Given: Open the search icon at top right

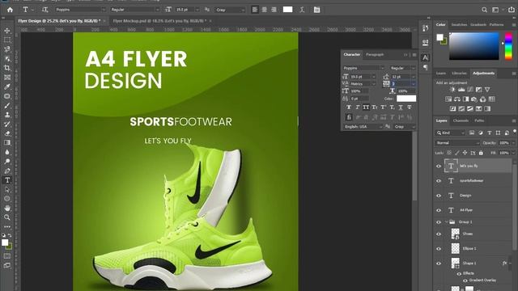Looking at the screenshot, I should point(484,10).
